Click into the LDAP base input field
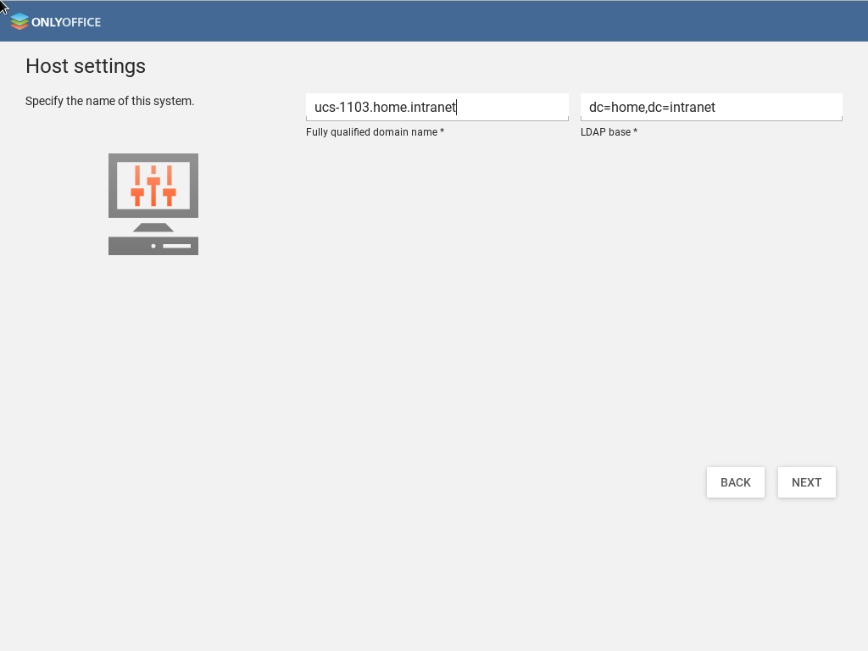The width and height of the screenshot is (868, 651). [711, 108]
